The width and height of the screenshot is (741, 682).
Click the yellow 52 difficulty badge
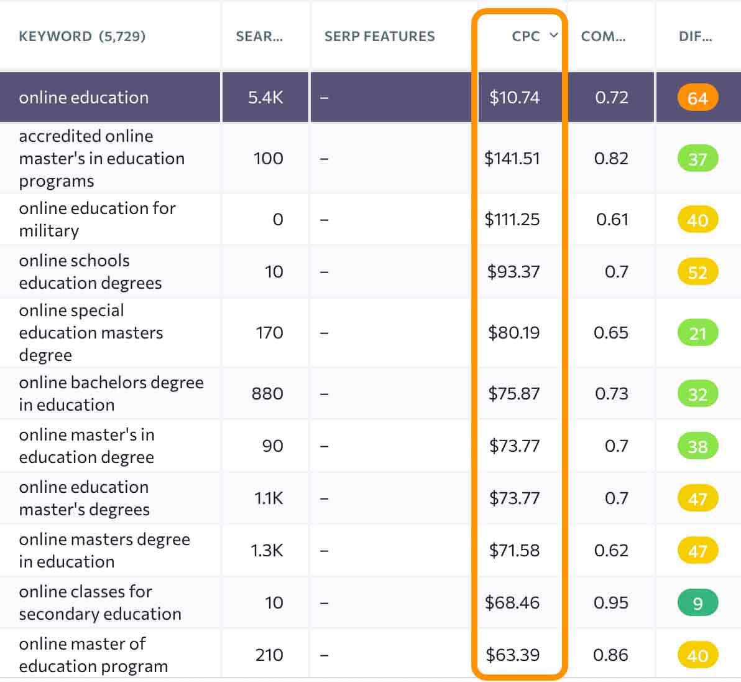click(x=698, y=271)
